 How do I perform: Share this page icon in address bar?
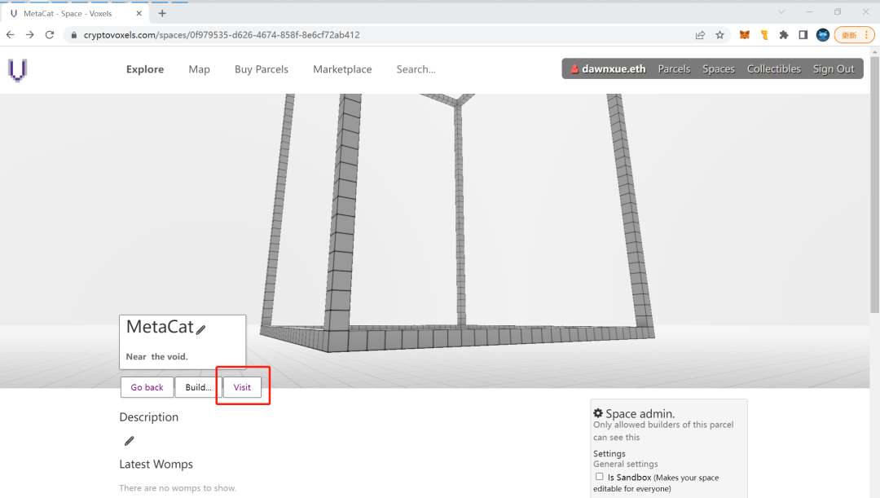(700, 35)
